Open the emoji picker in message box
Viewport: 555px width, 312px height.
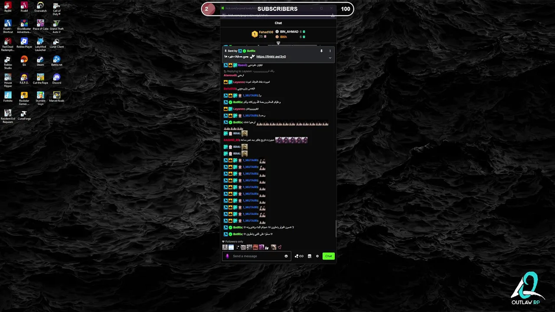[x=286, y=256]
